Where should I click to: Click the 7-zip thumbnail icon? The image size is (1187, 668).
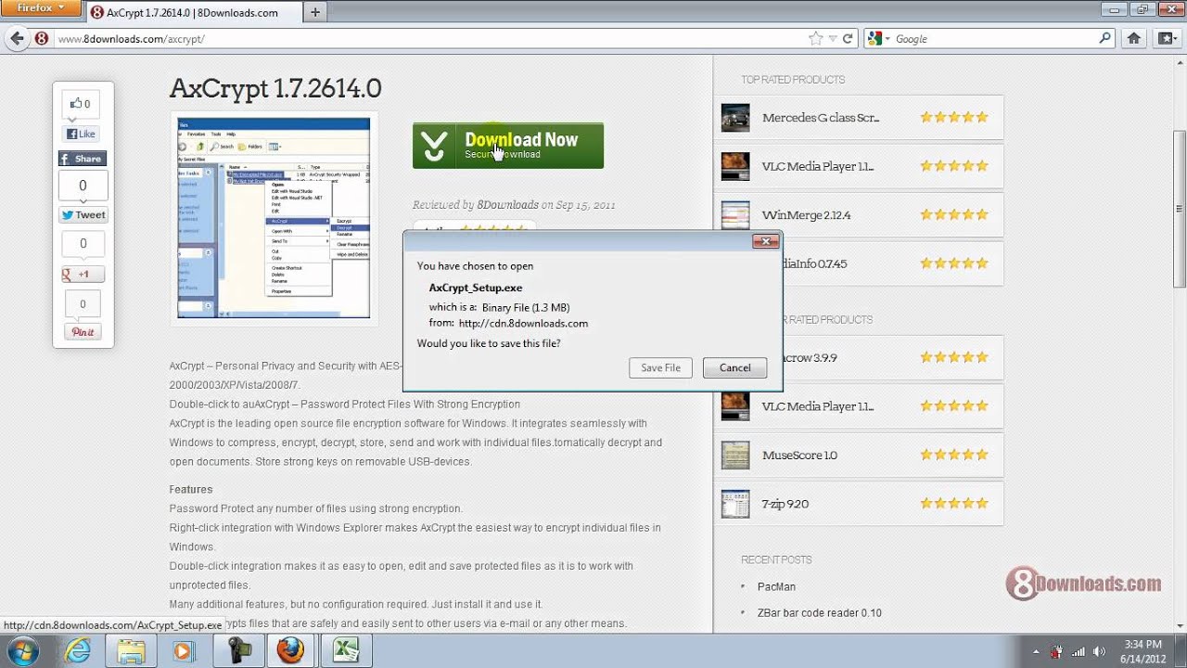tap(735, 504)
